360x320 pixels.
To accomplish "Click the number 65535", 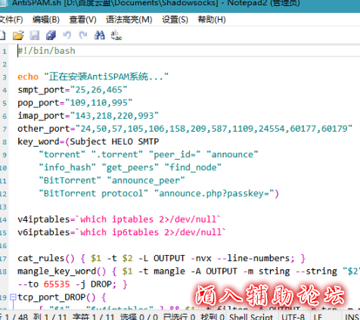I will pos(57,284).
